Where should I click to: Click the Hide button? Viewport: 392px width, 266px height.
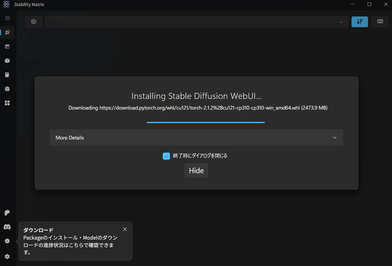tap(196, 171)
